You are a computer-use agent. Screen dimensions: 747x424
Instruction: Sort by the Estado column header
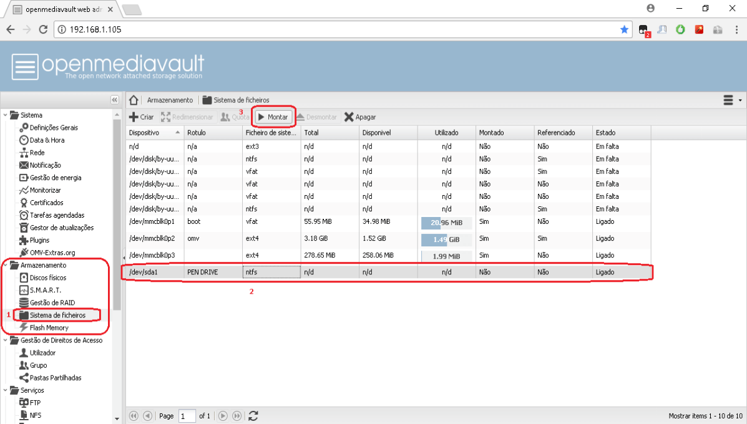605,133
